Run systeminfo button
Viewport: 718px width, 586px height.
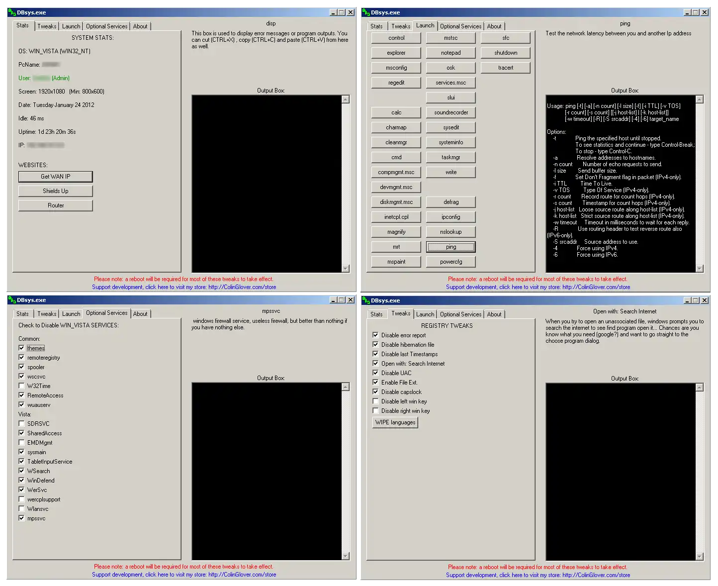pyautogui.click(x=451, y=142)
